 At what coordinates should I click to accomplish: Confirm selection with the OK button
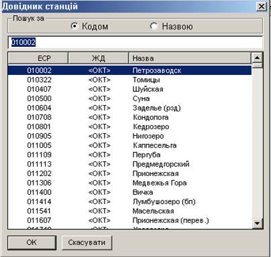[x=32, y=242]
